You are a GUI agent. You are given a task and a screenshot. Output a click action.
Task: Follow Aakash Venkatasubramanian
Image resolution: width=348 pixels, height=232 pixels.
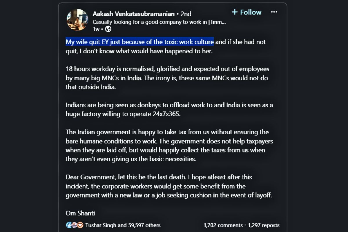[250, 12]
